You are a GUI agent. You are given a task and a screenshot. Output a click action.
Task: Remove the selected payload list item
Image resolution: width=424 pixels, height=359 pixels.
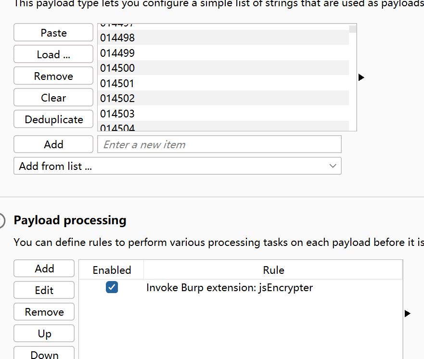pos(53,76)
